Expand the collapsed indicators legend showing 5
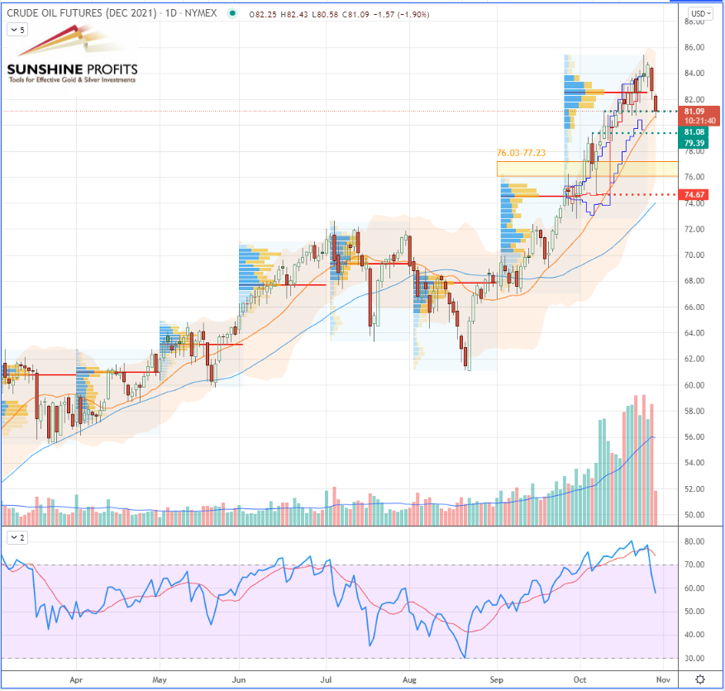The height and width of the screenshot is (691, 725). (x=17, y=30)
